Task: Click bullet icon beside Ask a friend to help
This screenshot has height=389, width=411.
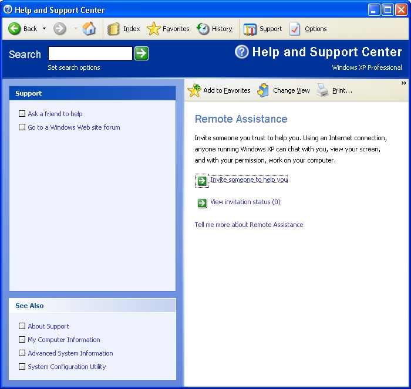Action: click(x=22, y=114)
